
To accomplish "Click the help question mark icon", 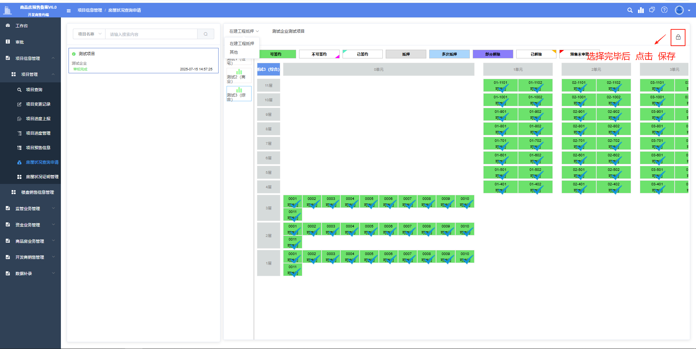I will pos(664,10).
